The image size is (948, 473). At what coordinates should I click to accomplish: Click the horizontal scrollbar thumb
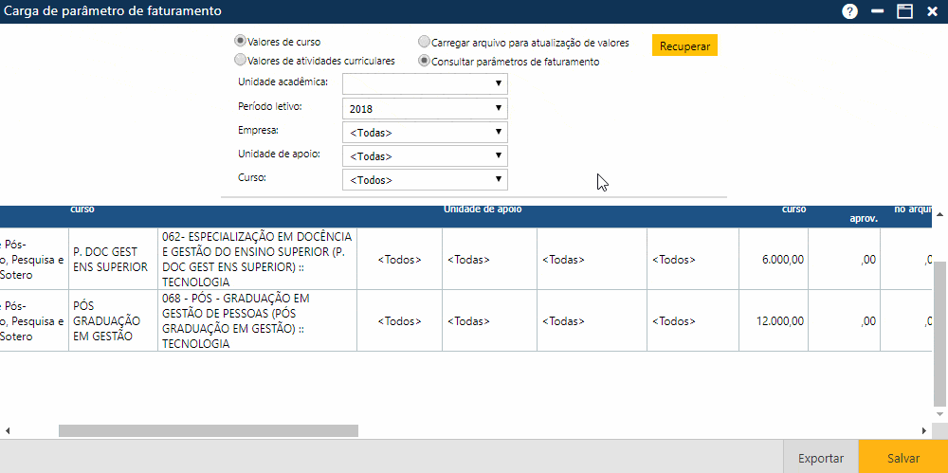(208, 430)
